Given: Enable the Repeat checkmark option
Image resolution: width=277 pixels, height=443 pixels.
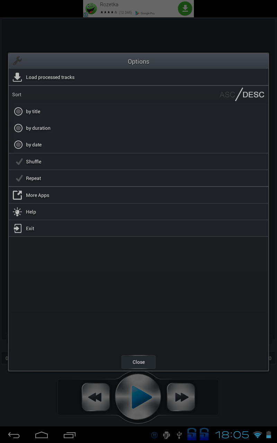Looking at the screenshot, I should coord(19,178).
